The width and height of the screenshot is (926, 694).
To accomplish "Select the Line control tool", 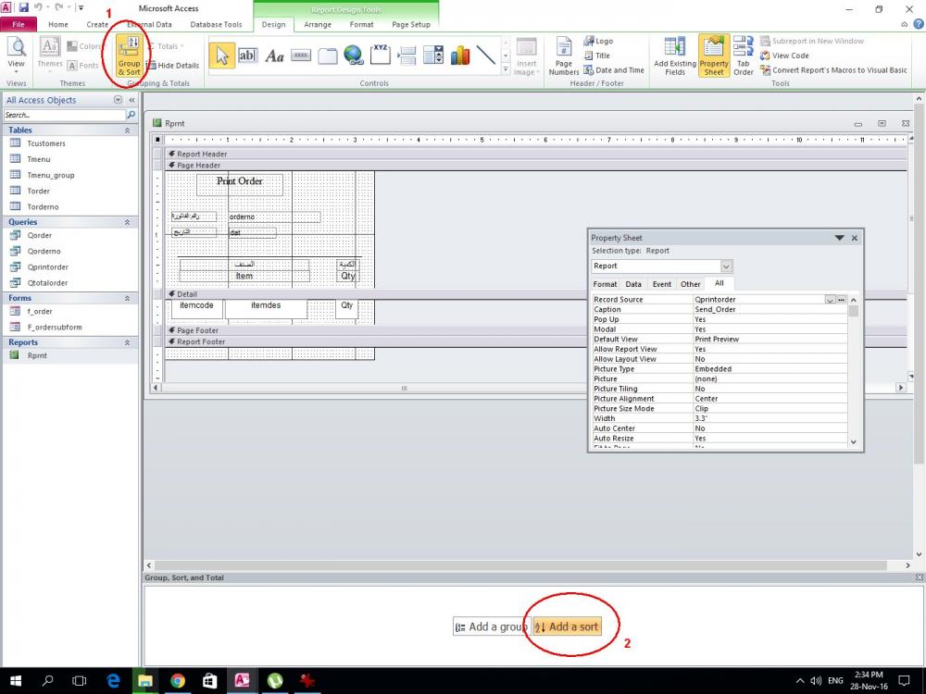I will [485, 55].
